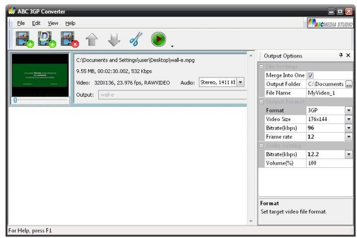357x238 pixels.
Task: Open the File menu
Action: click(x=21, y=23)
